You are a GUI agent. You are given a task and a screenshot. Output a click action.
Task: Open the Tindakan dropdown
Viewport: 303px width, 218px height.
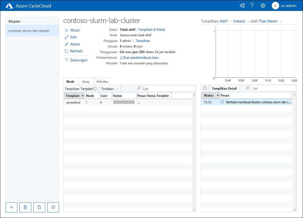tap(110, 88)
